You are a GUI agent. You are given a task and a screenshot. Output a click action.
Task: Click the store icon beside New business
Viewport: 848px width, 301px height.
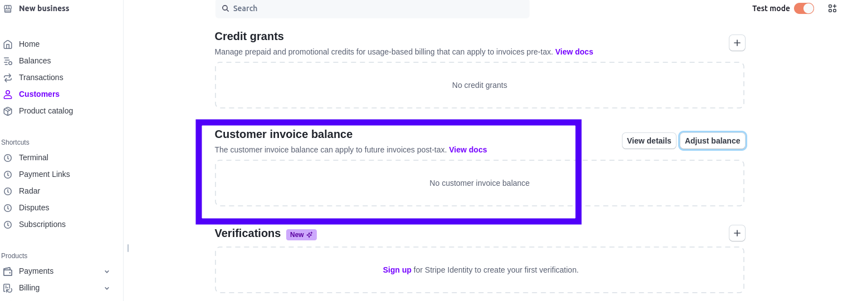[8, 8]
